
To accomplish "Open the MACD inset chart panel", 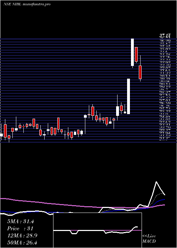I will pyautogui.click(x=97, y=230).
